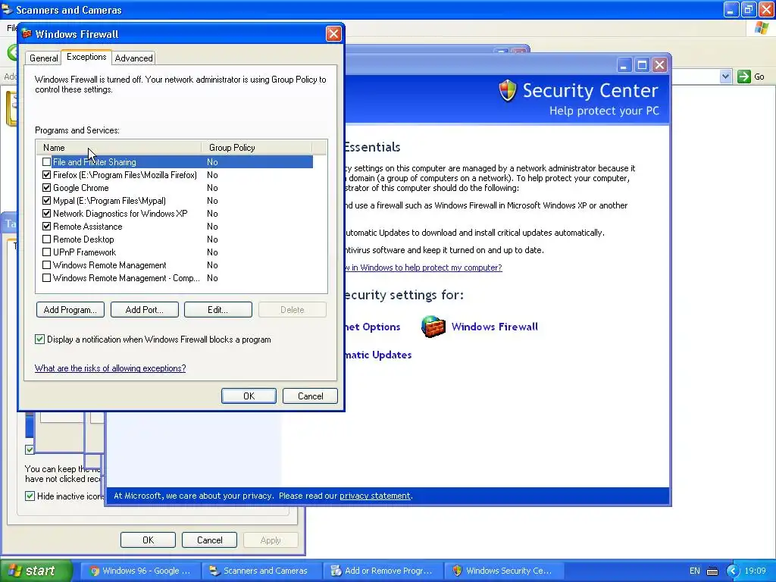The height and width of the screenshot is (582, 776).
Task: Uncheck the Google Chrome exception checkbox
Action: coord(46,188)
